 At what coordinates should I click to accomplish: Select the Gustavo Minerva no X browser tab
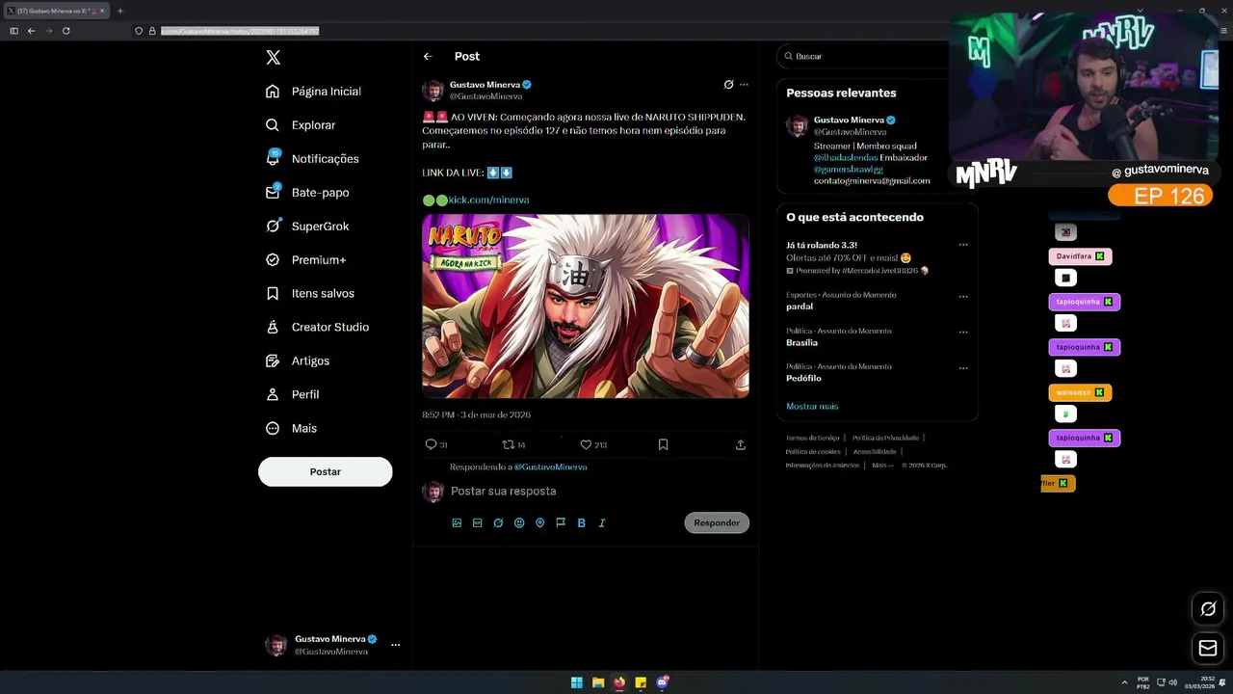56,11
